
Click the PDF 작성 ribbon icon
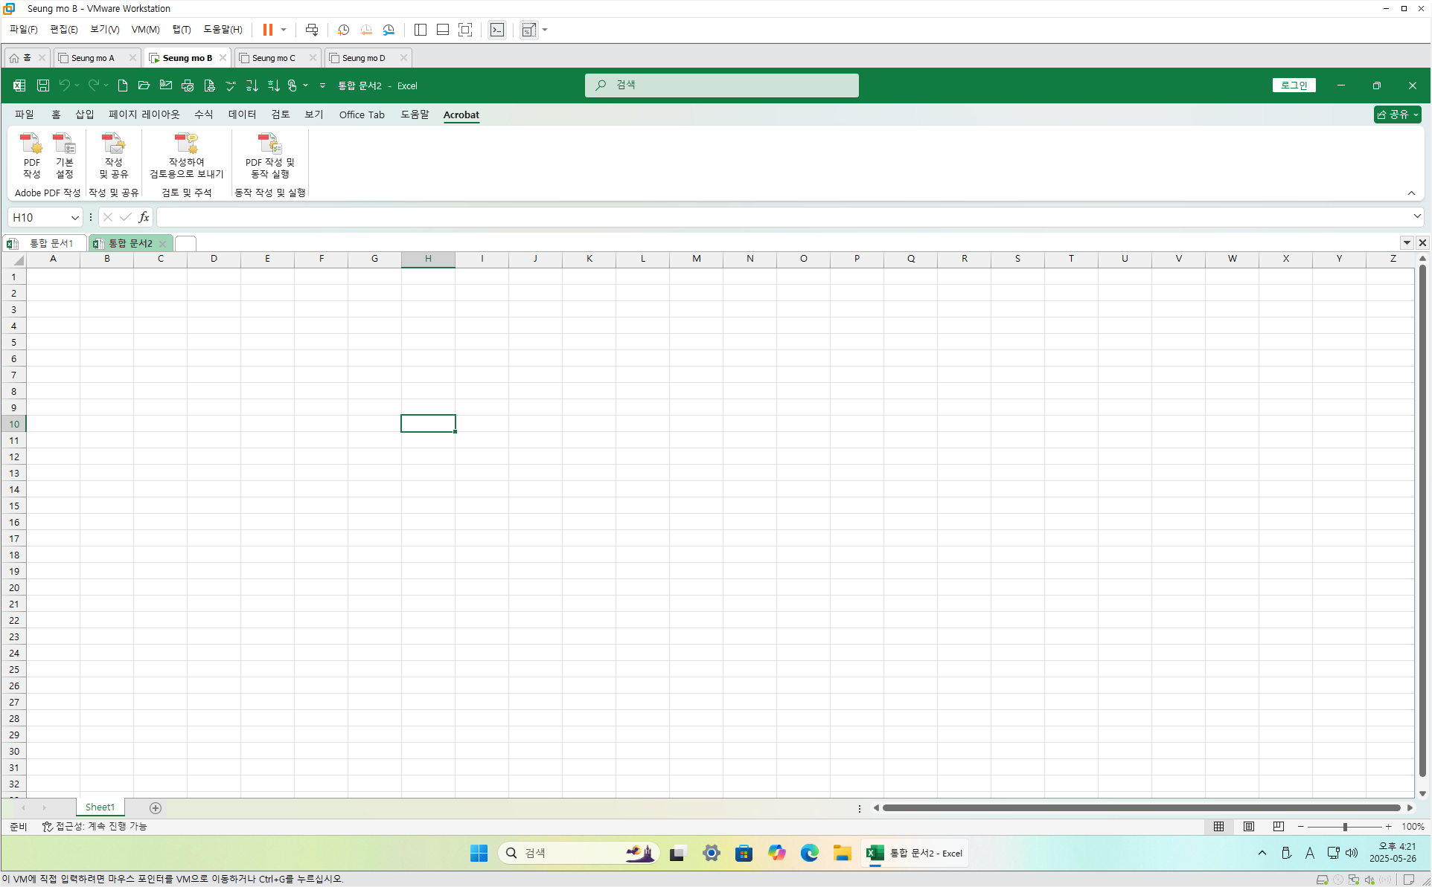31,155
